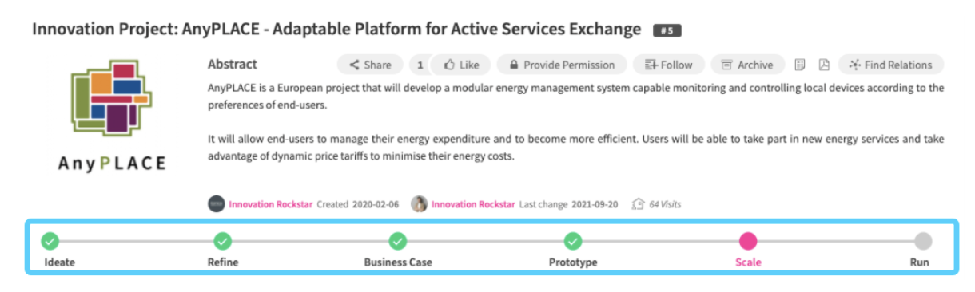Follow this innovation project
The image size is (975, 292).
tap(669, 65)
